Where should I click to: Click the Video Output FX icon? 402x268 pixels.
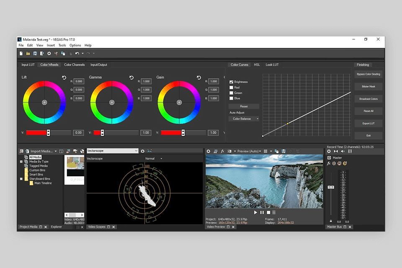tap(222, 151)
